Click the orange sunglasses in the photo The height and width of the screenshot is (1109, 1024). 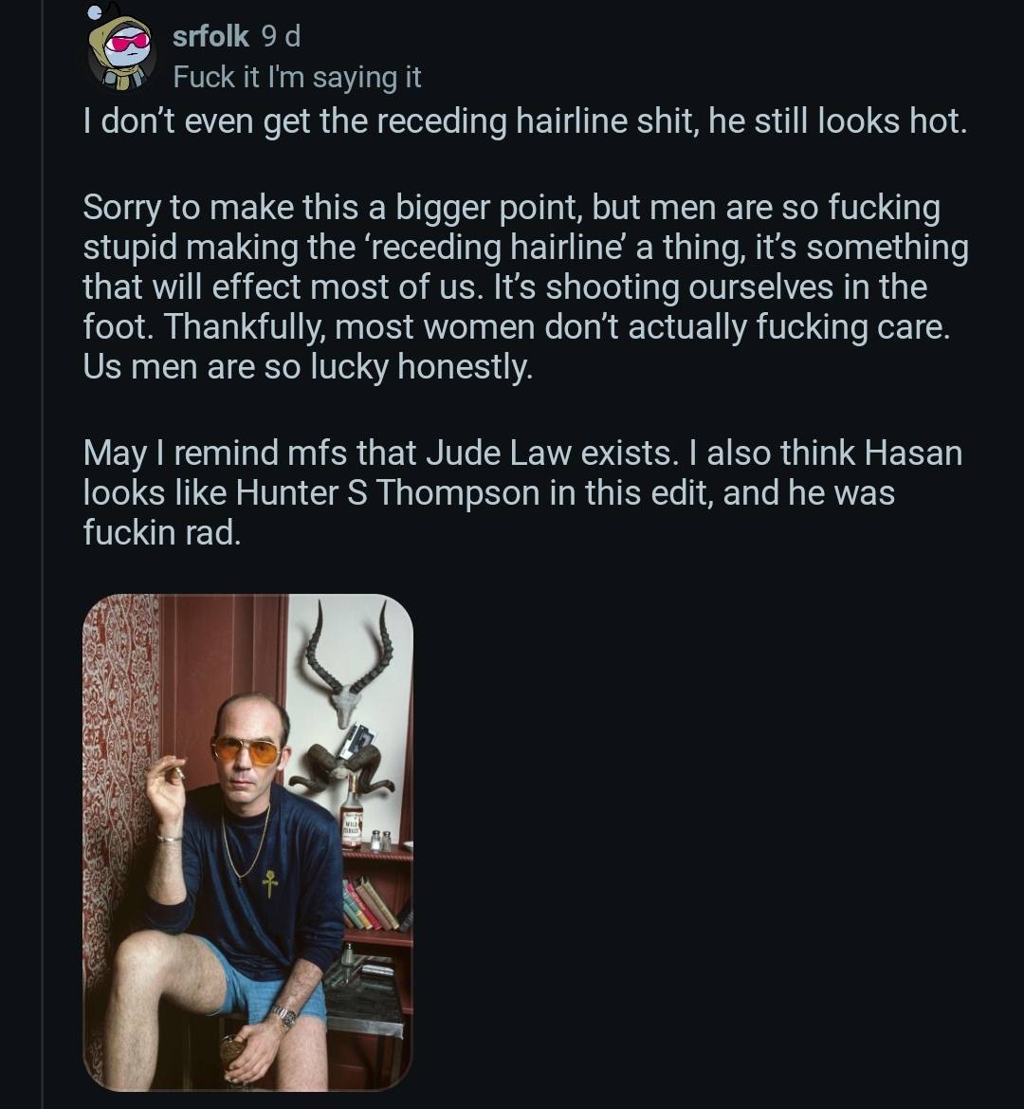pyautogui.click(x=246, y=749)
